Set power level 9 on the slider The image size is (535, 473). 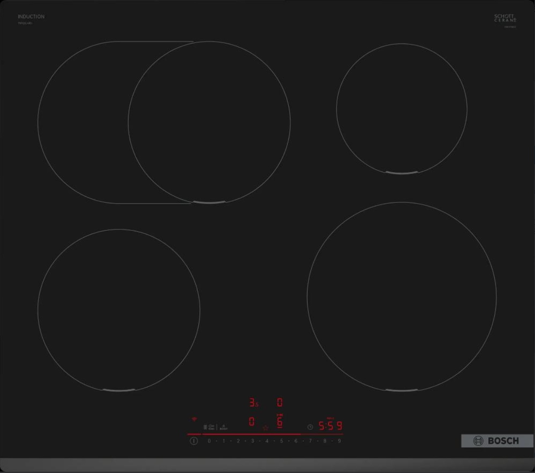(339, 441)
